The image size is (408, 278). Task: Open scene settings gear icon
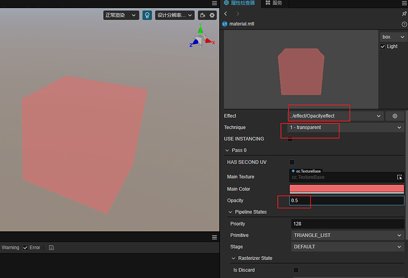tap(212, 15)
